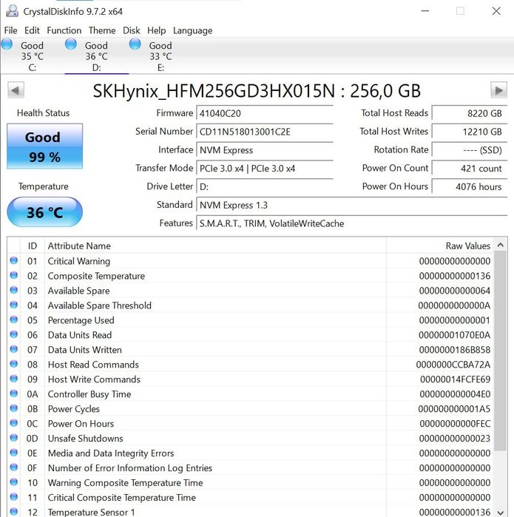Viewport: 514px width, 517px height.
Task: Open the Theme menu
Action: coord(102,30)
